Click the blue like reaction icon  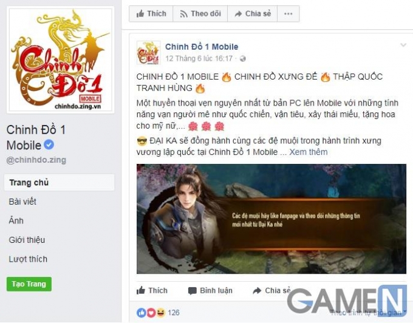click(142, 313)
